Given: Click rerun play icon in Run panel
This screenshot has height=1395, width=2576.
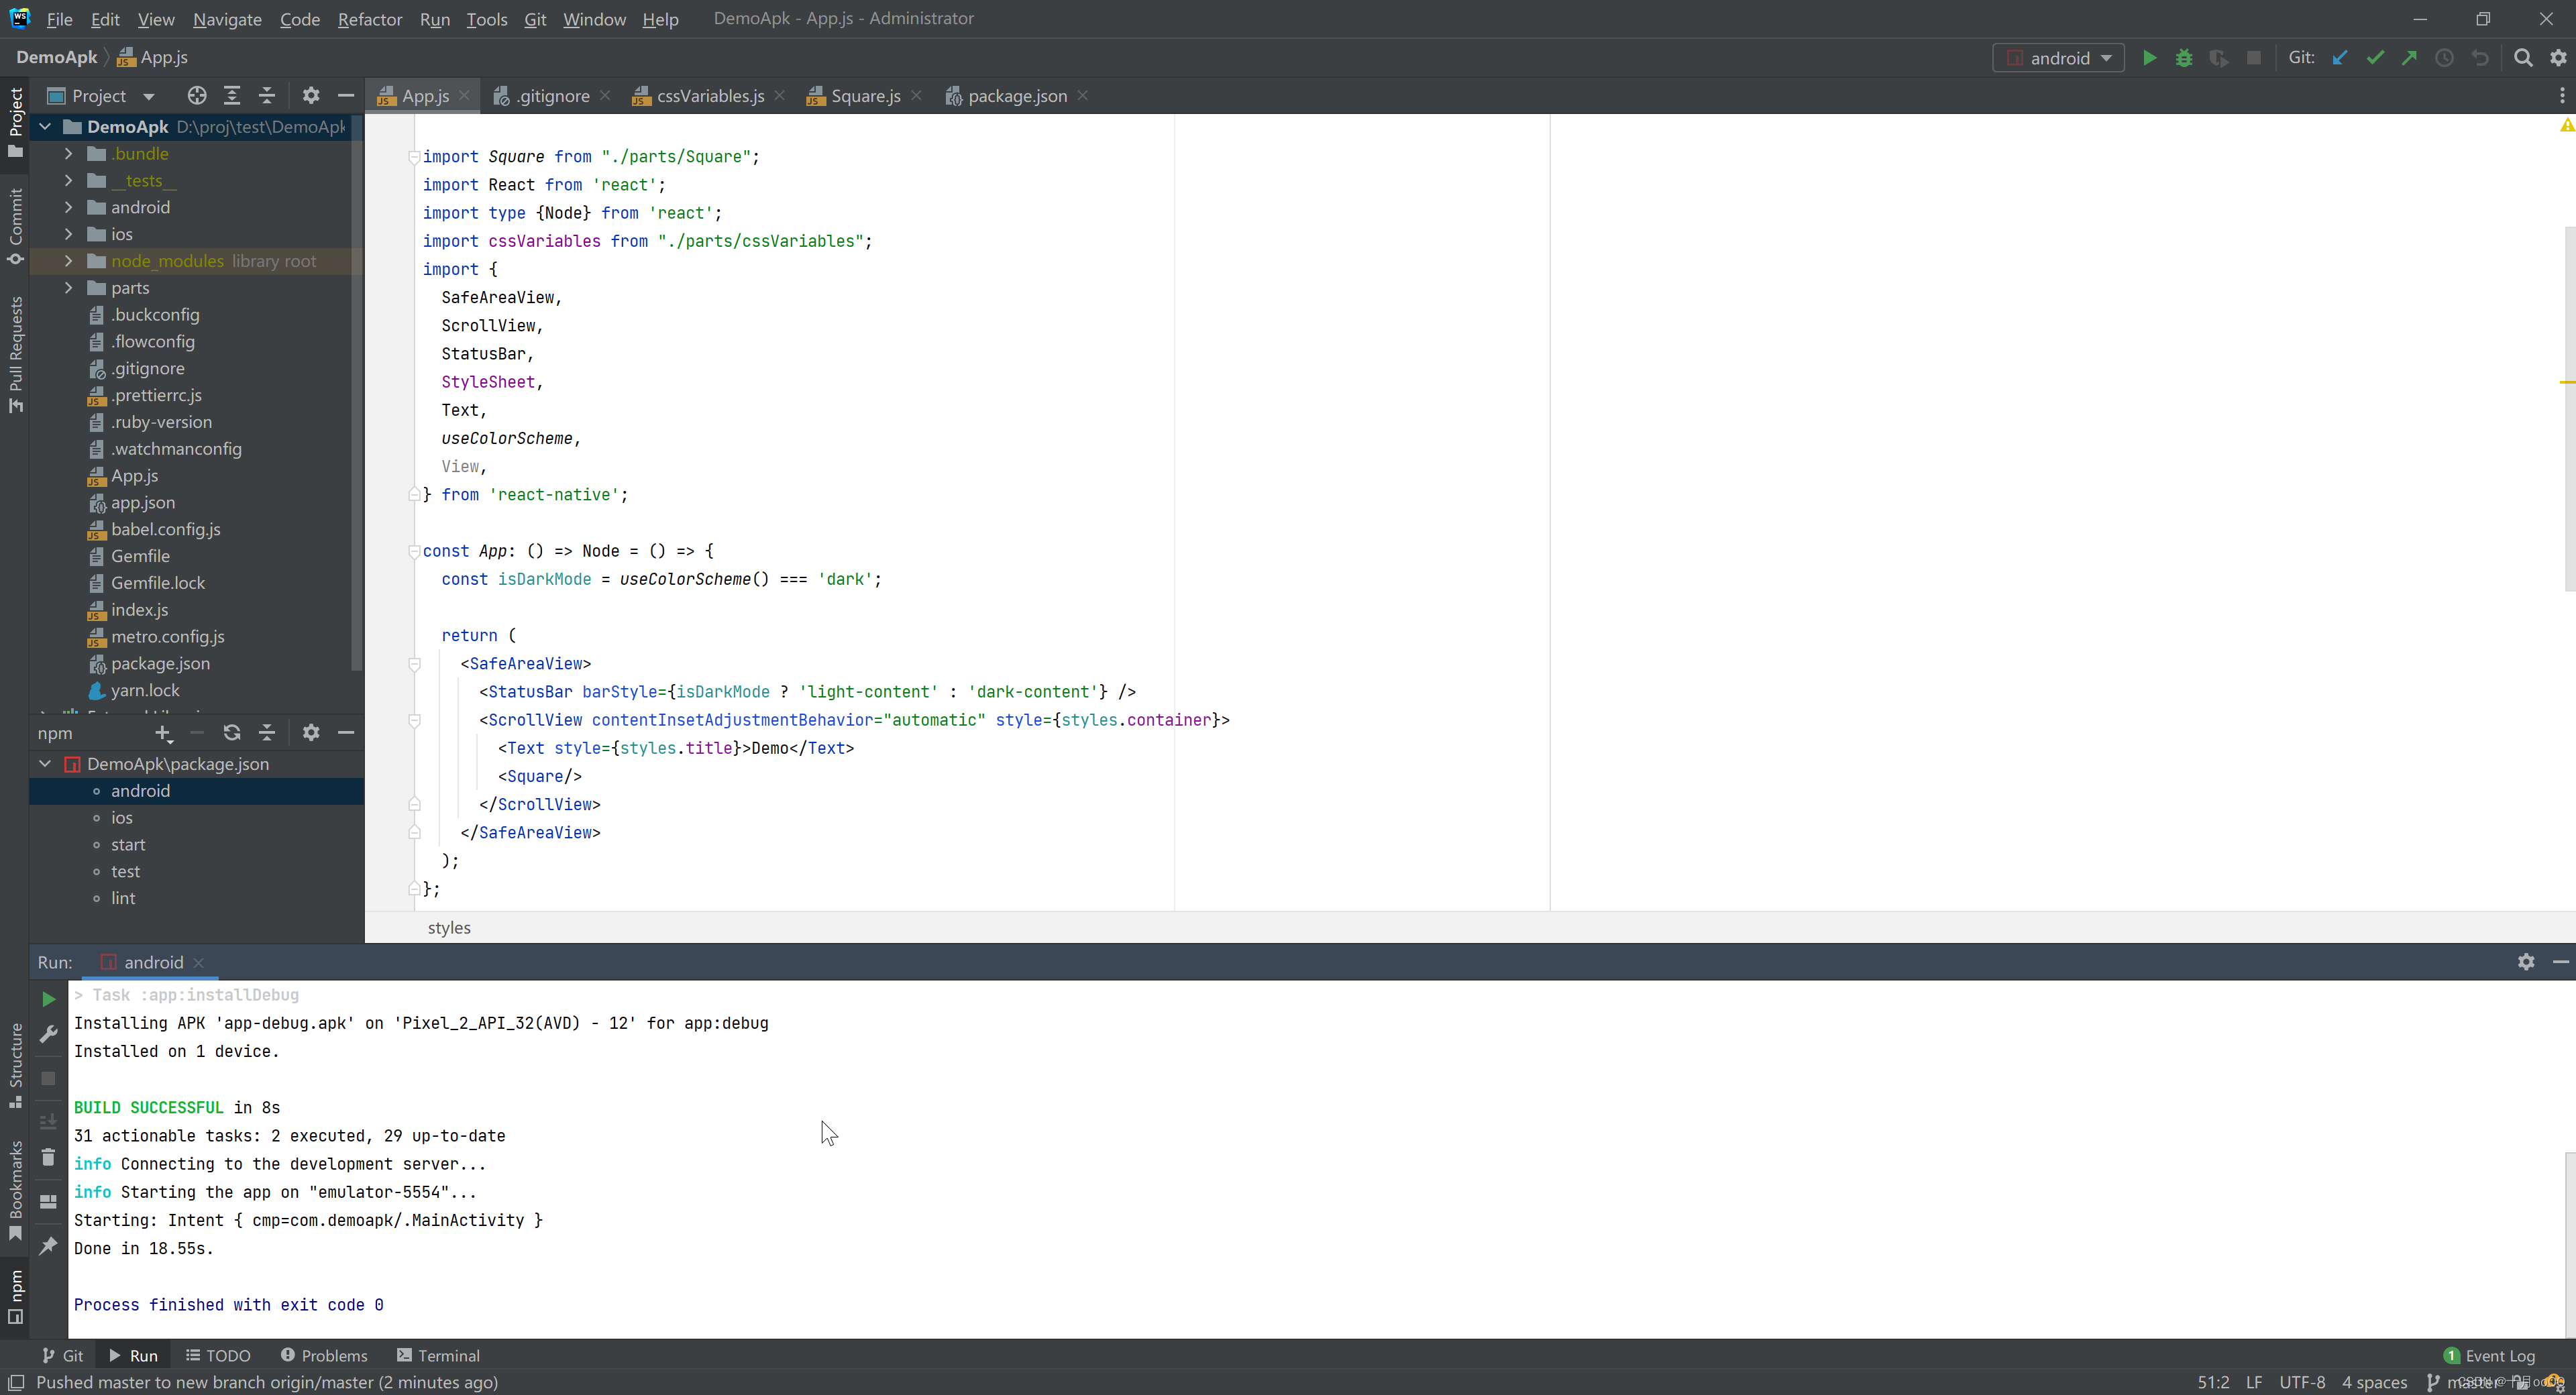Looking at the screenshot, I should [x=48, y=998].
